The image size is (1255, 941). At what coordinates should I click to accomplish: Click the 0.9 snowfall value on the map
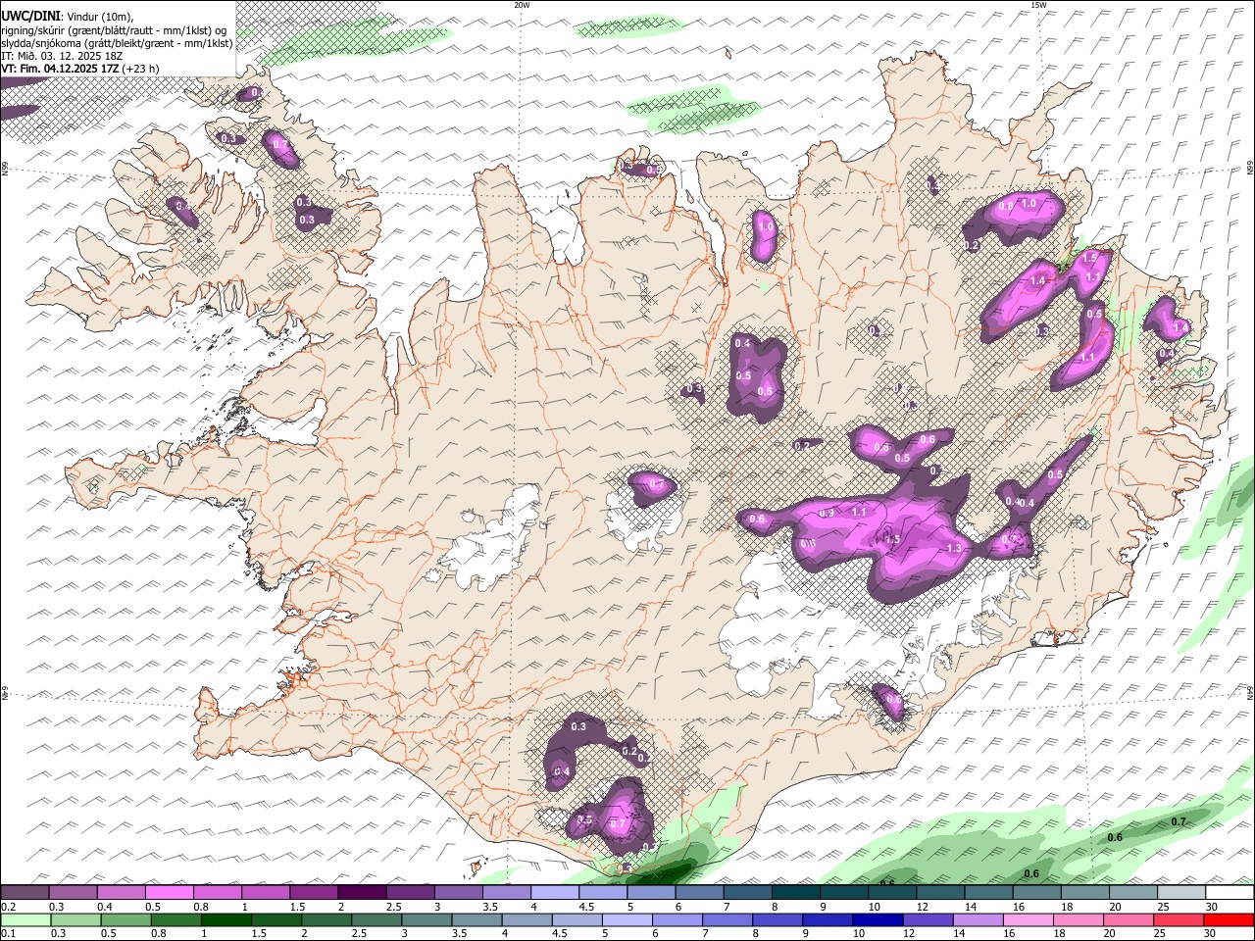827,513
